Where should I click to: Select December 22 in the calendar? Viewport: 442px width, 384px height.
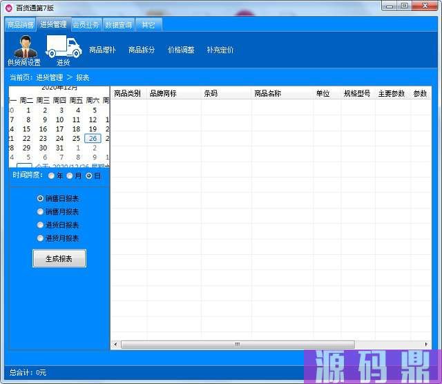(x=26, y=138)
